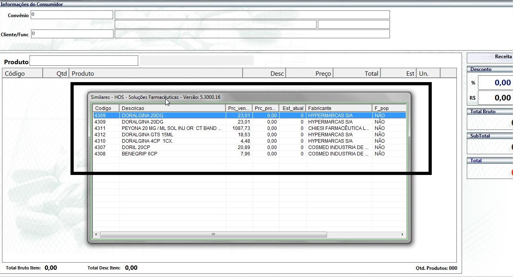This screenshot has height=277, width=513.
Task: Select the PEYONA 20 MG / ML row
Action: (171, 128)
